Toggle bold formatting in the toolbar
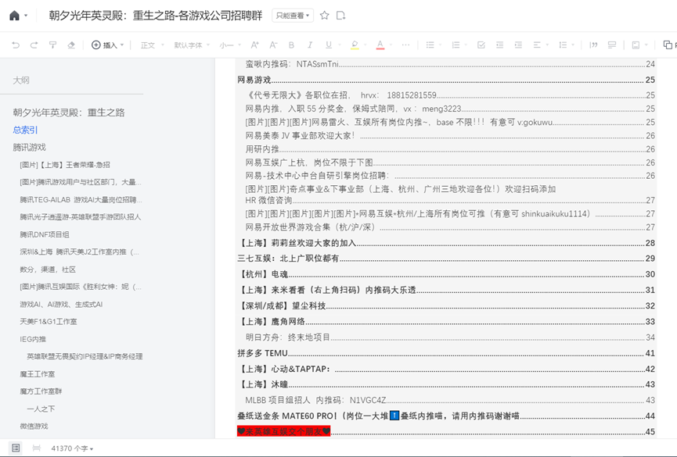The width and height of the screenshot is (677, 457). point(291,45)
